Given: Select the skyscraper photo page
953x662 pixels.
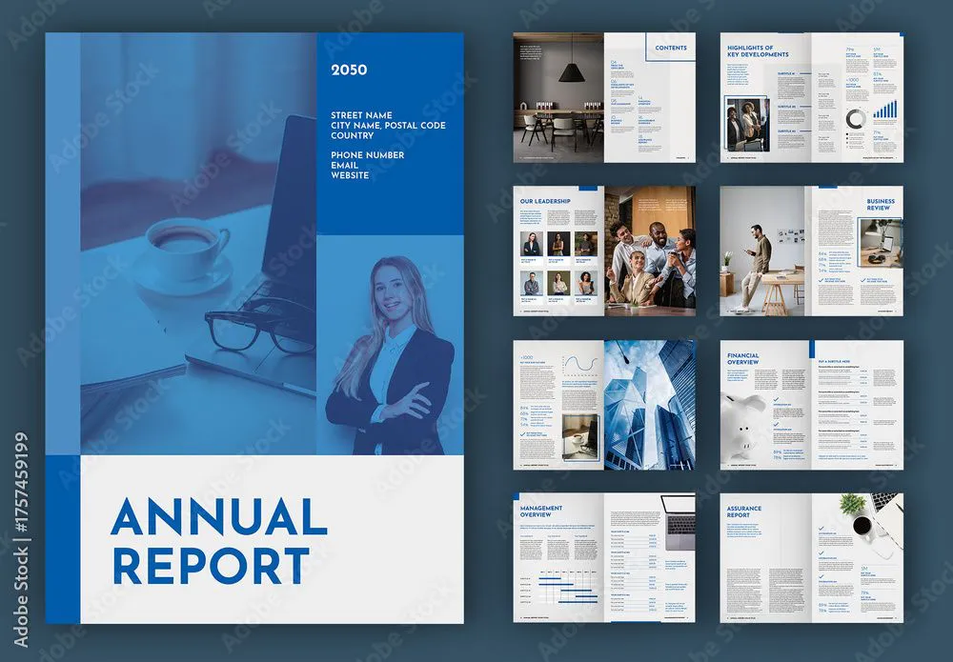Looking at the screenshot, I should point(650,405).
